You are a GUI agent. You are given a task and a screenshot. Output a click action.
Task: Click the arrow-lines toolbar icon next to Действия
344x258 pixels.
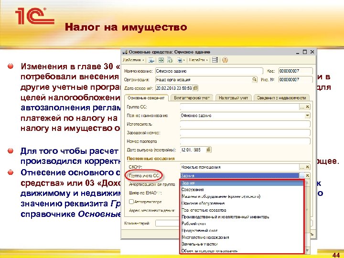[151, 60]
